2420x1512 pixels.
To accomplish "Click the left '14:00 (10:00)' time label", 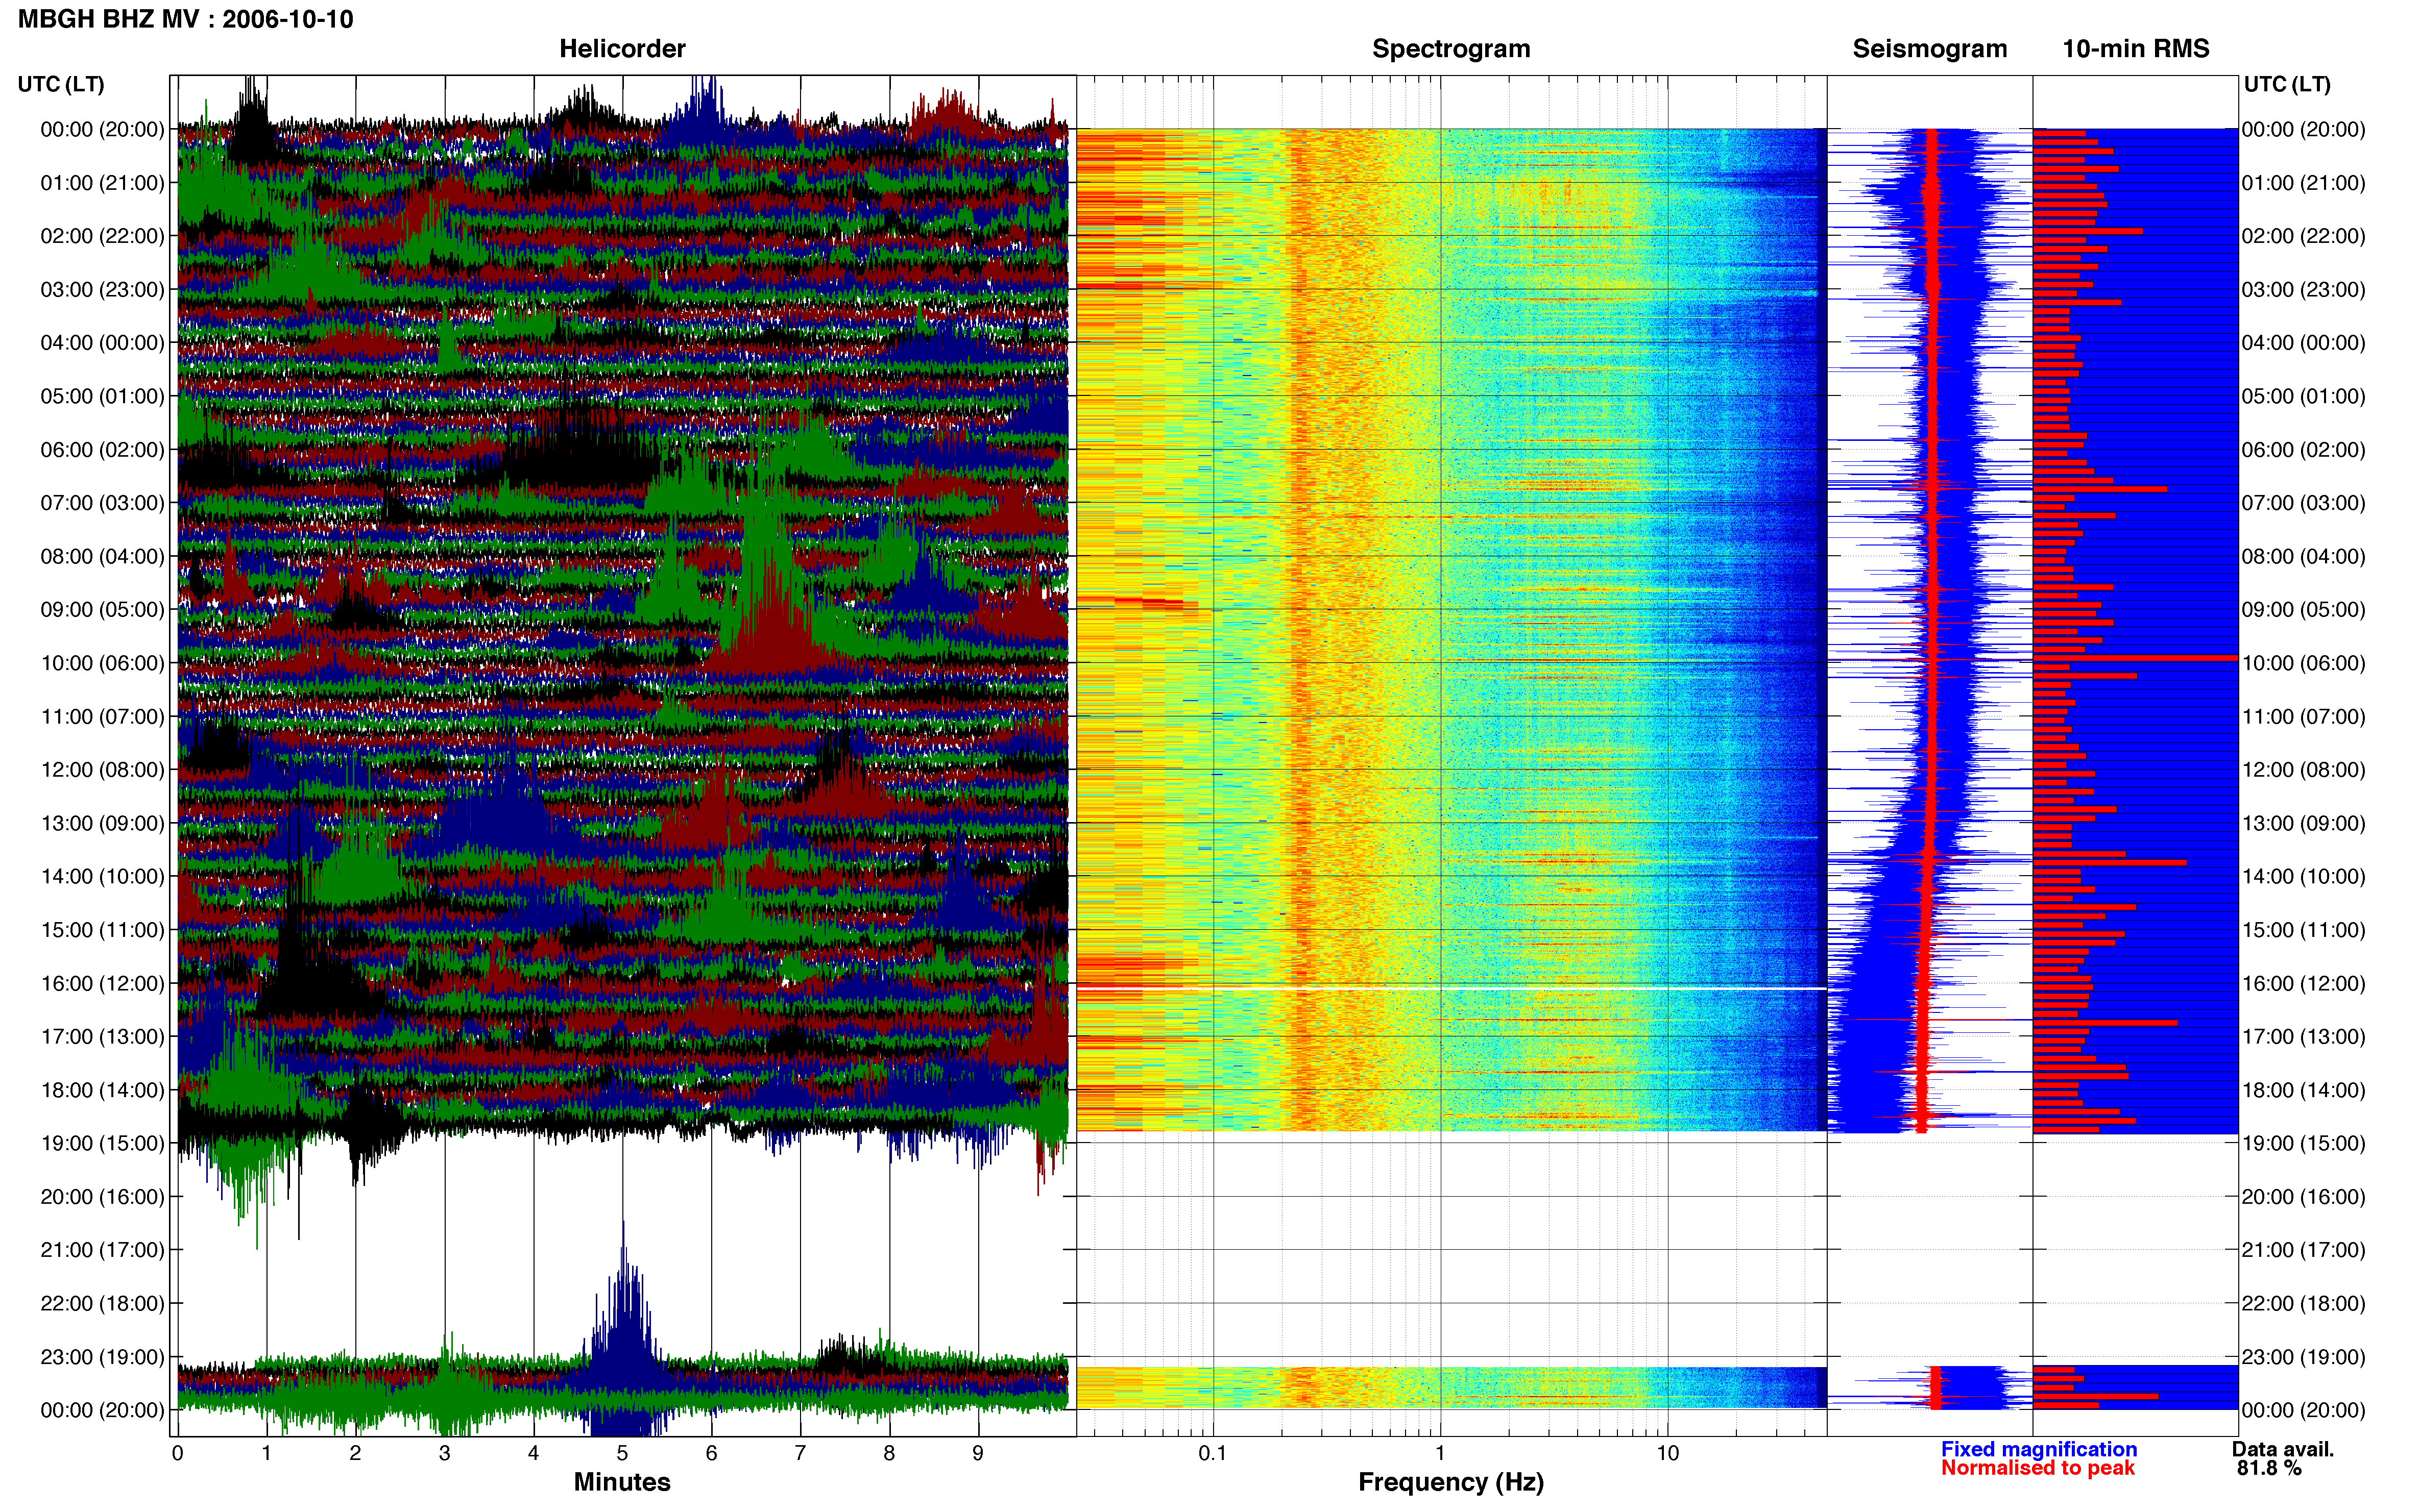I will point(102,877).
